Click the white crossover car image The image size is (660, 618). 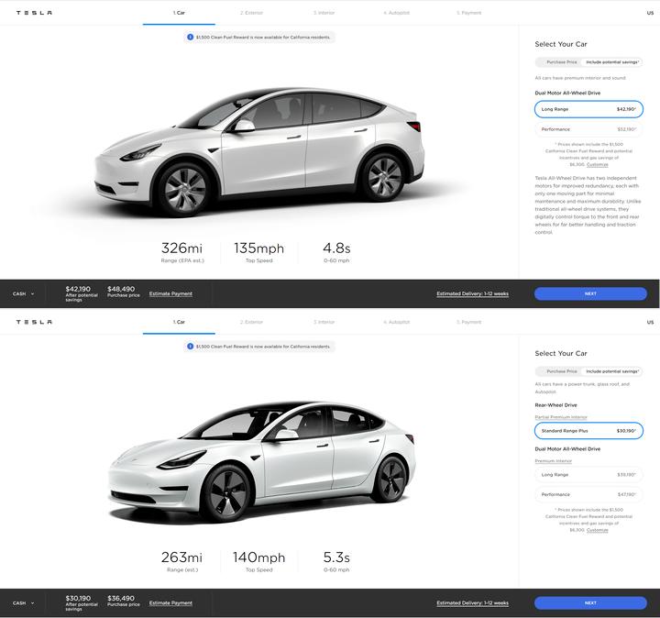[258, 151]
